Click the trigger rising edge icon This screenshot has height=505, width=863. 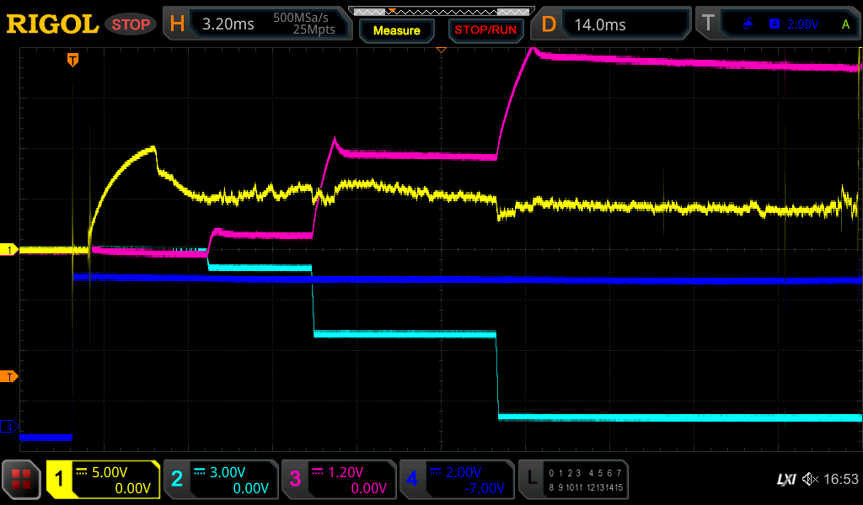(748, 24)
